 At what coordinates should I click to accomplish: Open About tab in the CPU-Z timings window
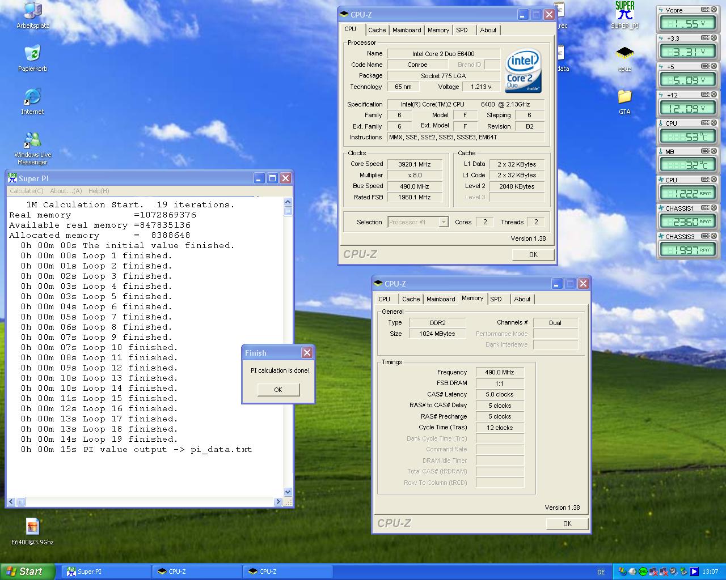coord(522,299)
